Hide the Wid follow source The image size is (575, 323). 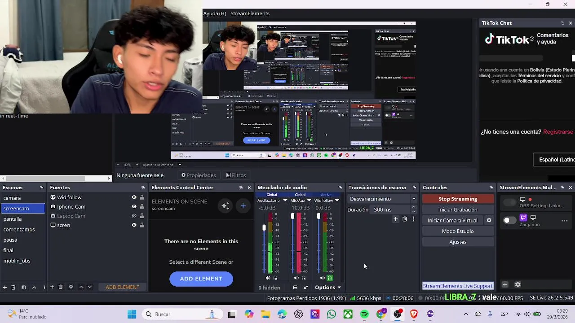134,197
